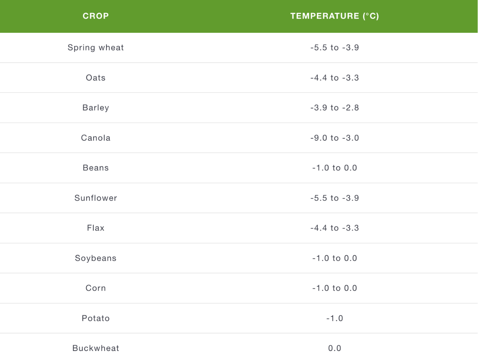Select the Canola crop name
Screen dimensions: 478x357
point(96,138)
